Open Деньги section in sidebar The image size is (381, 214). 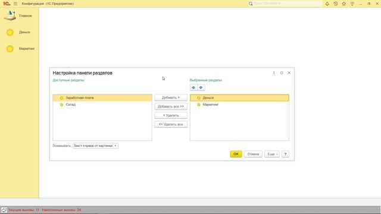(x=24, y=32)
